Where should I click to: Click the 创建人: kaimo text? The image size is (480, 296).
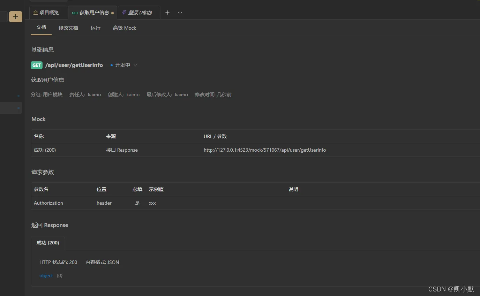click(x=124, y=94)
